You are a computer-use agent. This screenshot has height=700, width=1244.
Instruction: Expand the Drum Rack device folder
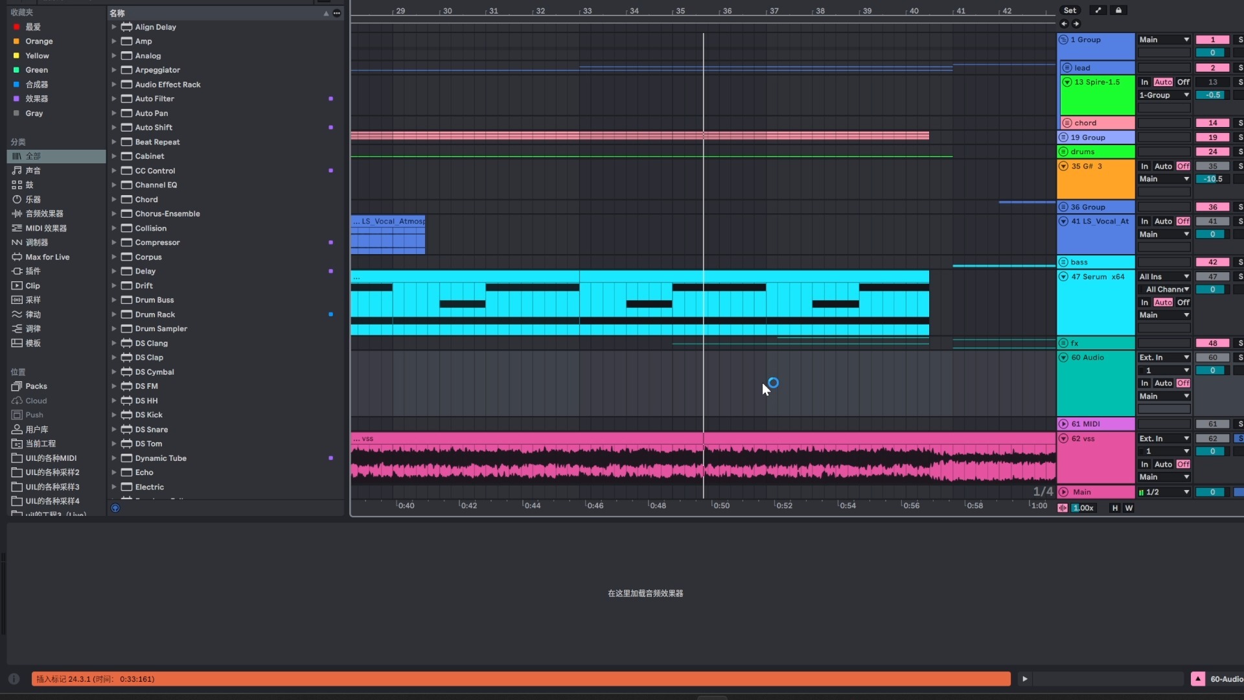pyautogui.click(x=114, y=314)
